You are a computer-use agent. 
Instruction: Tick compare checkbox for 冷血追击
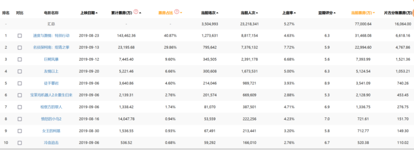[20, 143]
